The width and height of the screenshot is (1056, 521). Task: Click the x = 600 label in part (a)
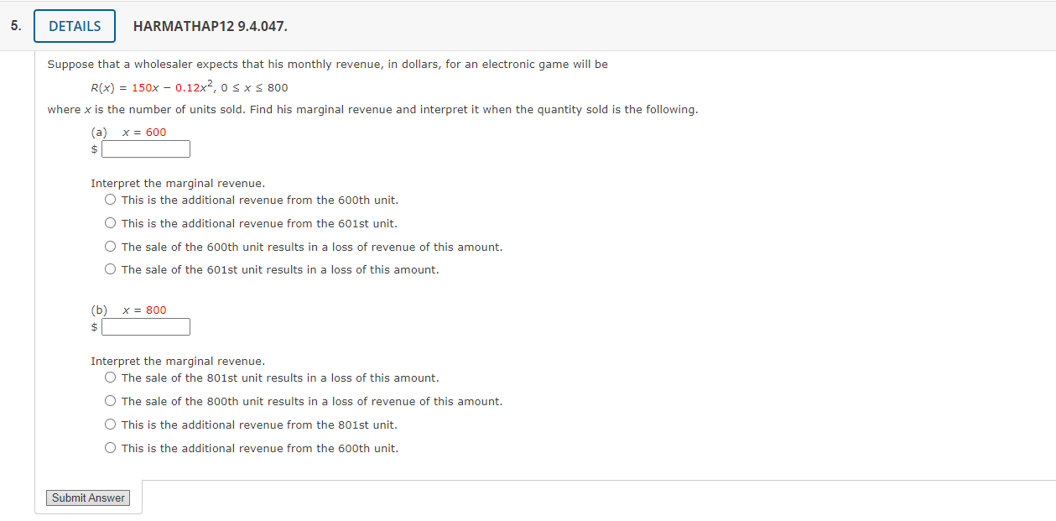click(x=143, y=132)
